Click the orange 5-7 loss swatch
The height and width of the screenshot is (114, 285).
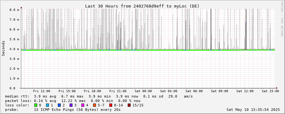click(94, 105)
